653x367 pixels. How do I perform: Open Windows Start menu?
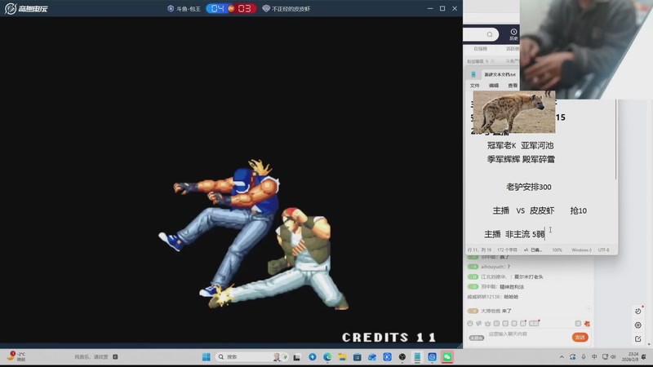pyautogui.click(x=207, y=357)
